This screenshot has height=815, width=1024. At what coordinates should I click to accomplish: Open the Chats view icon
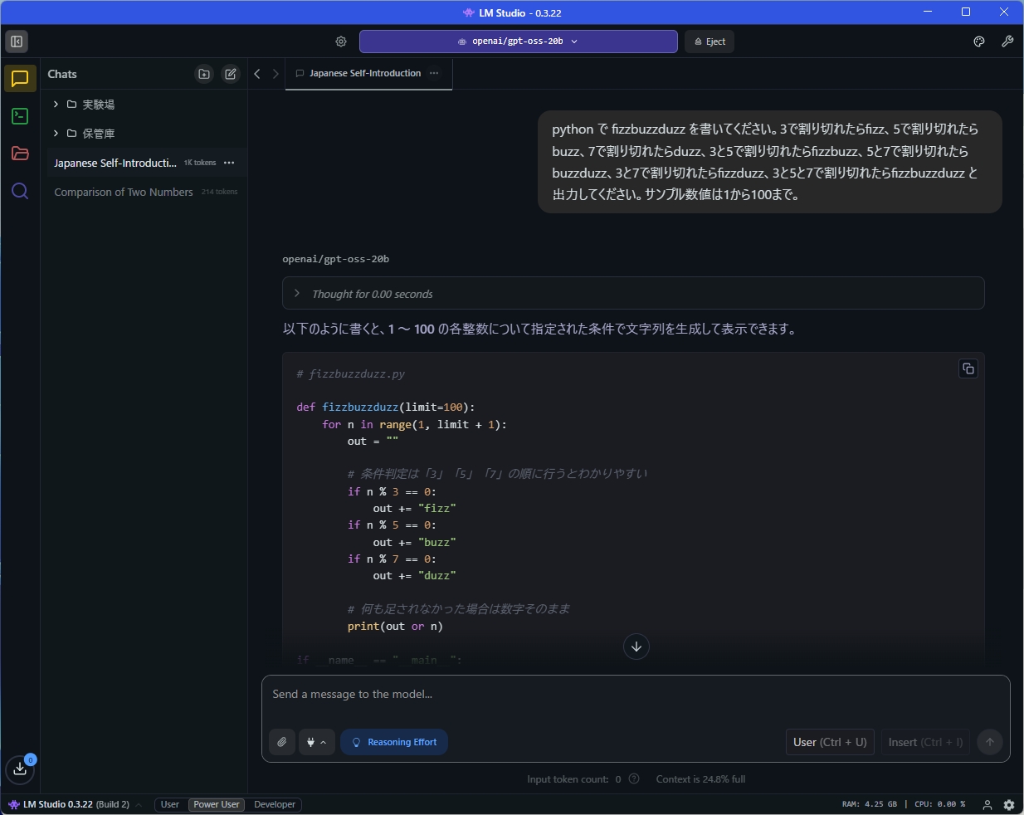click(20, 79)
